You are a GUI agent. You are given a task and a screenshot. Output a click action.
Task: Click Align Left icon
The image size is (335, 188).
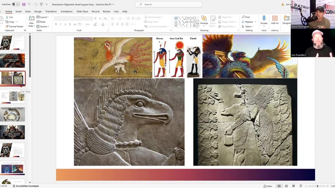tap(113, 24)
